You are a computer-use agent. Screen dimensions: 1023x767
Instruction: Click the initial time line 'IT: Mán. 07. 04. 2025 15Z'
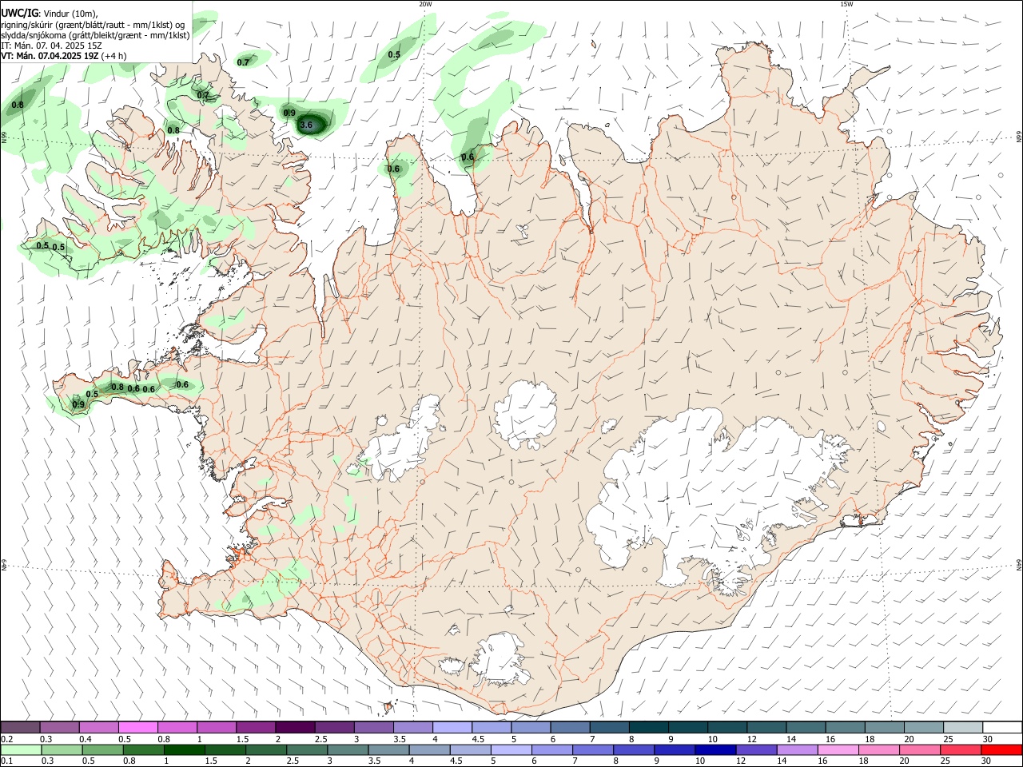pos(51,46)
